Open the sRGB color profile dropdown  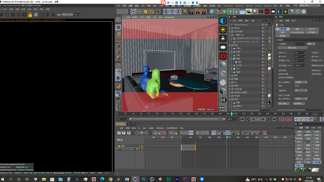(x=301, y=99)
